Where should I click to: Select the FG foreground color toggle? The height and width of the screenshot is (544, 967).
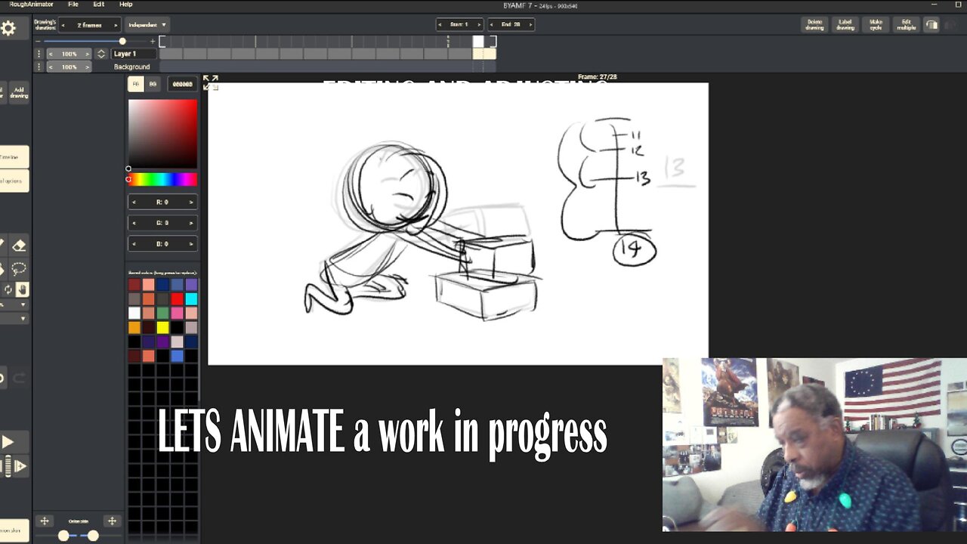coord(136,84)
